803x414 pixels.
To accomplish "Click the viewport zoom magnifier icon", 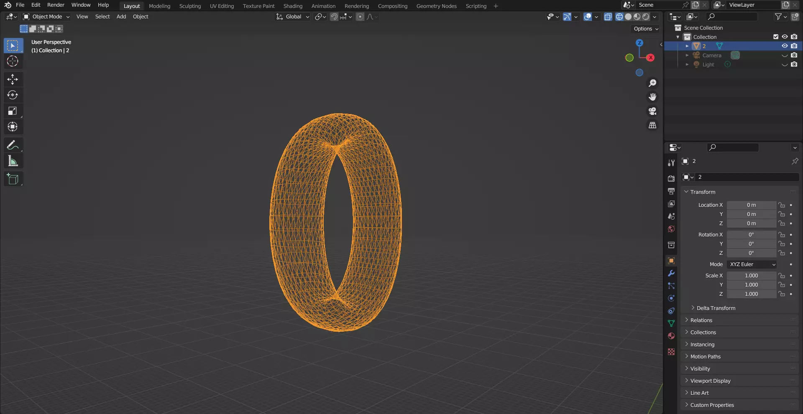I will click(652, 83).
